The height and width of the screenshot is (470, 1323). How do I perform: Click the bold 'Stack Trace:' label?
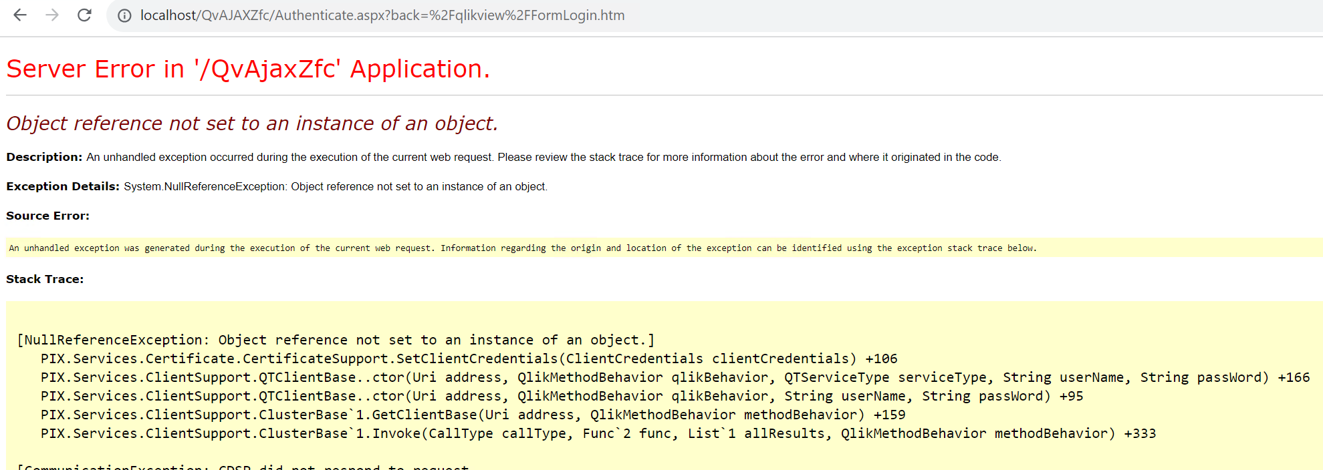coord(45,279)
